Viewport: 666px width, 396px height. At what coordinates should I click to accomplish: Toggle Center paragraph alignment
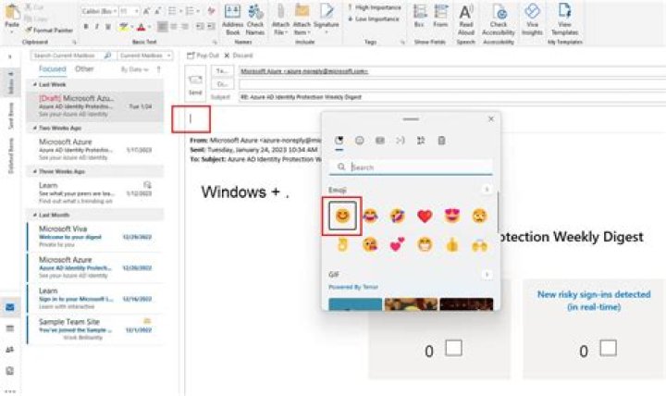pyautogui.click(x=174, y=27)
